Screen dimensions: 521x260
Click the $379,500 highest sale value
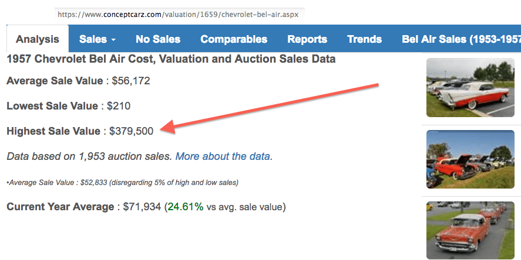coord(132,131)
